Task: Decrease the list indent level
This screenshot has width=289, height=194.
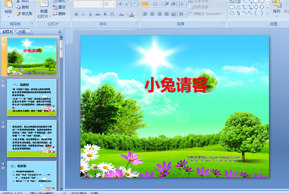Action: click(x=166, y=4)
